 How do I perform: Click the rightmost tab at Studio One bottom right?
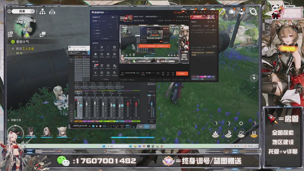tap(153, 127)
